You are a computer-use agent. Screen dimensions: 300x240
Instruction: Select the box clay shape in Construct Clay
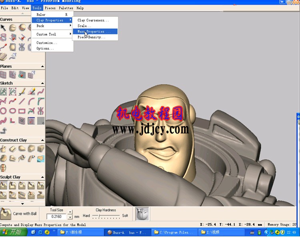coord(40,148)
